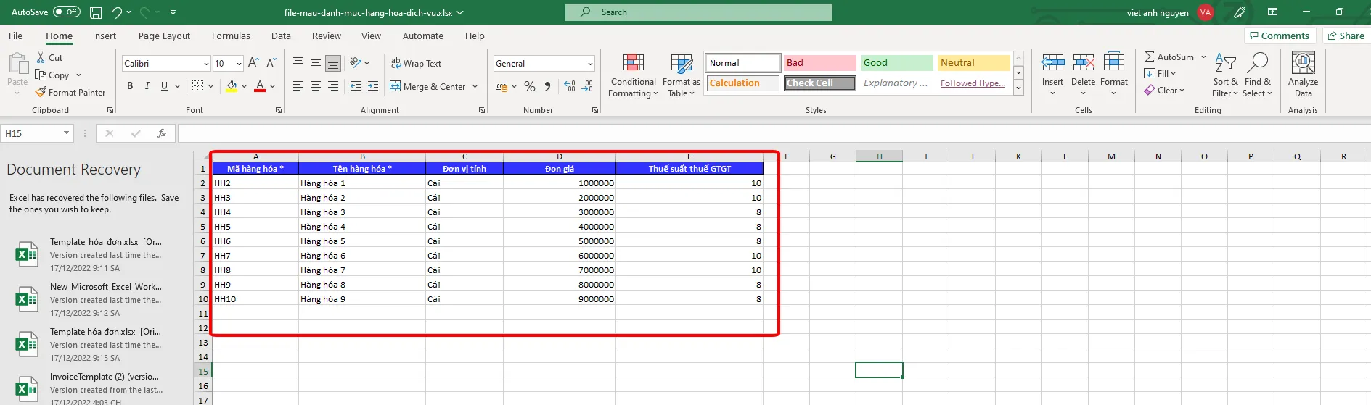
Task: Select the Format Painter brush
Action: coord(41,92)
